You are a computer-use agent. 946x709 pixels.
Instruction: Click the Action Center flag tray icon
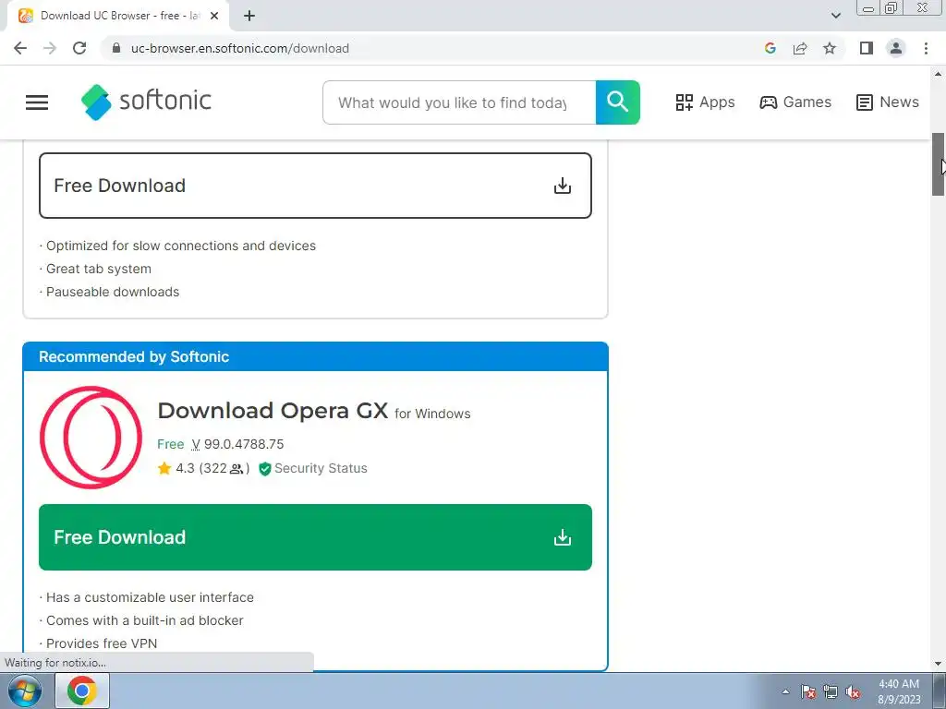[807, 691]
